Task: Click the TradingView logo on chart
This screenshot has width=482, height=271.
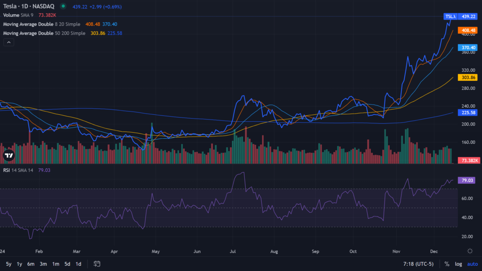Action: tap(8, 155)
